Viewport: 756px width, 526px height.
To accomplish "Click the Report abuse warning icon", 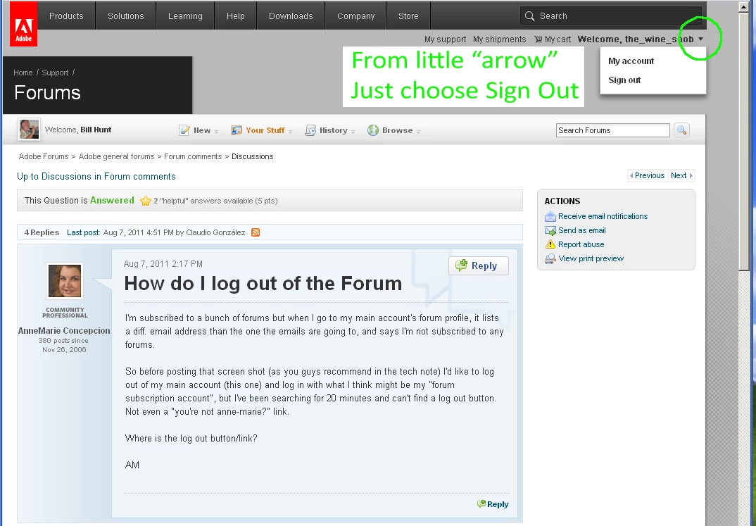I will tap(550, 244).
